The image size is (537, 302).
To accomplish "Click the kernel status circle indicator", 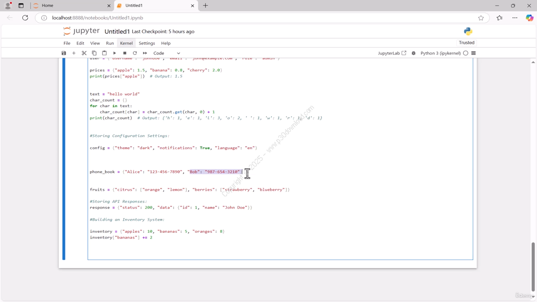I will pyautogui.click(x=466, y=53).
